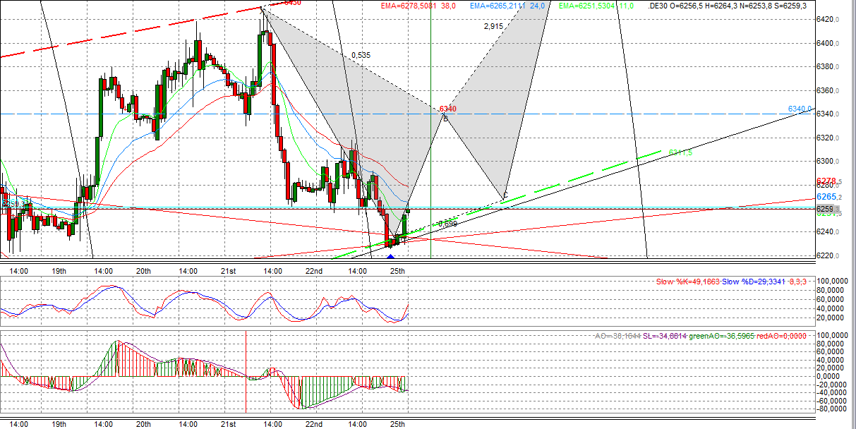Click the blue 6340,0 horizontal line label
Screen dimensions: 856x429
[x=800, y=109]
